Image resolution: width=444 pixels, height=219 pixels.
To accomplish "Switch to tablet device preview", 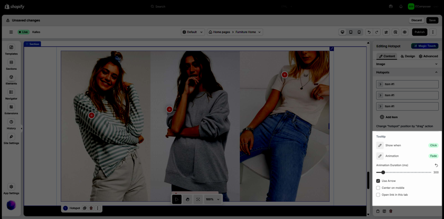I will 351,32.
